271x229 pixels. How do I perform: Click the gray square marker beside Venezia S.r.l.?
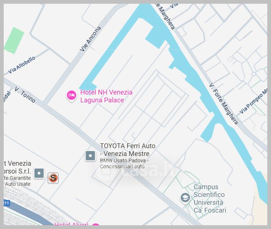click(x=39, y=173)
